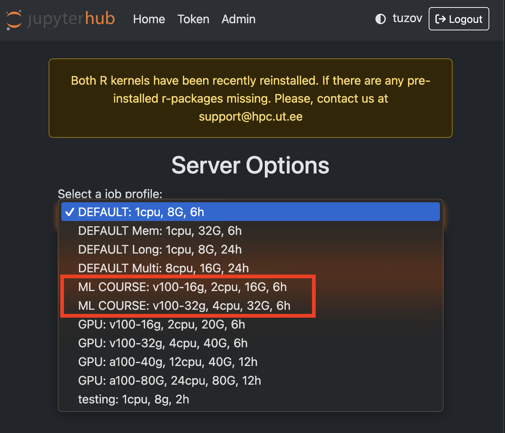
Task: Toggle the dark mode contrast icon
Action: point(380,19)
